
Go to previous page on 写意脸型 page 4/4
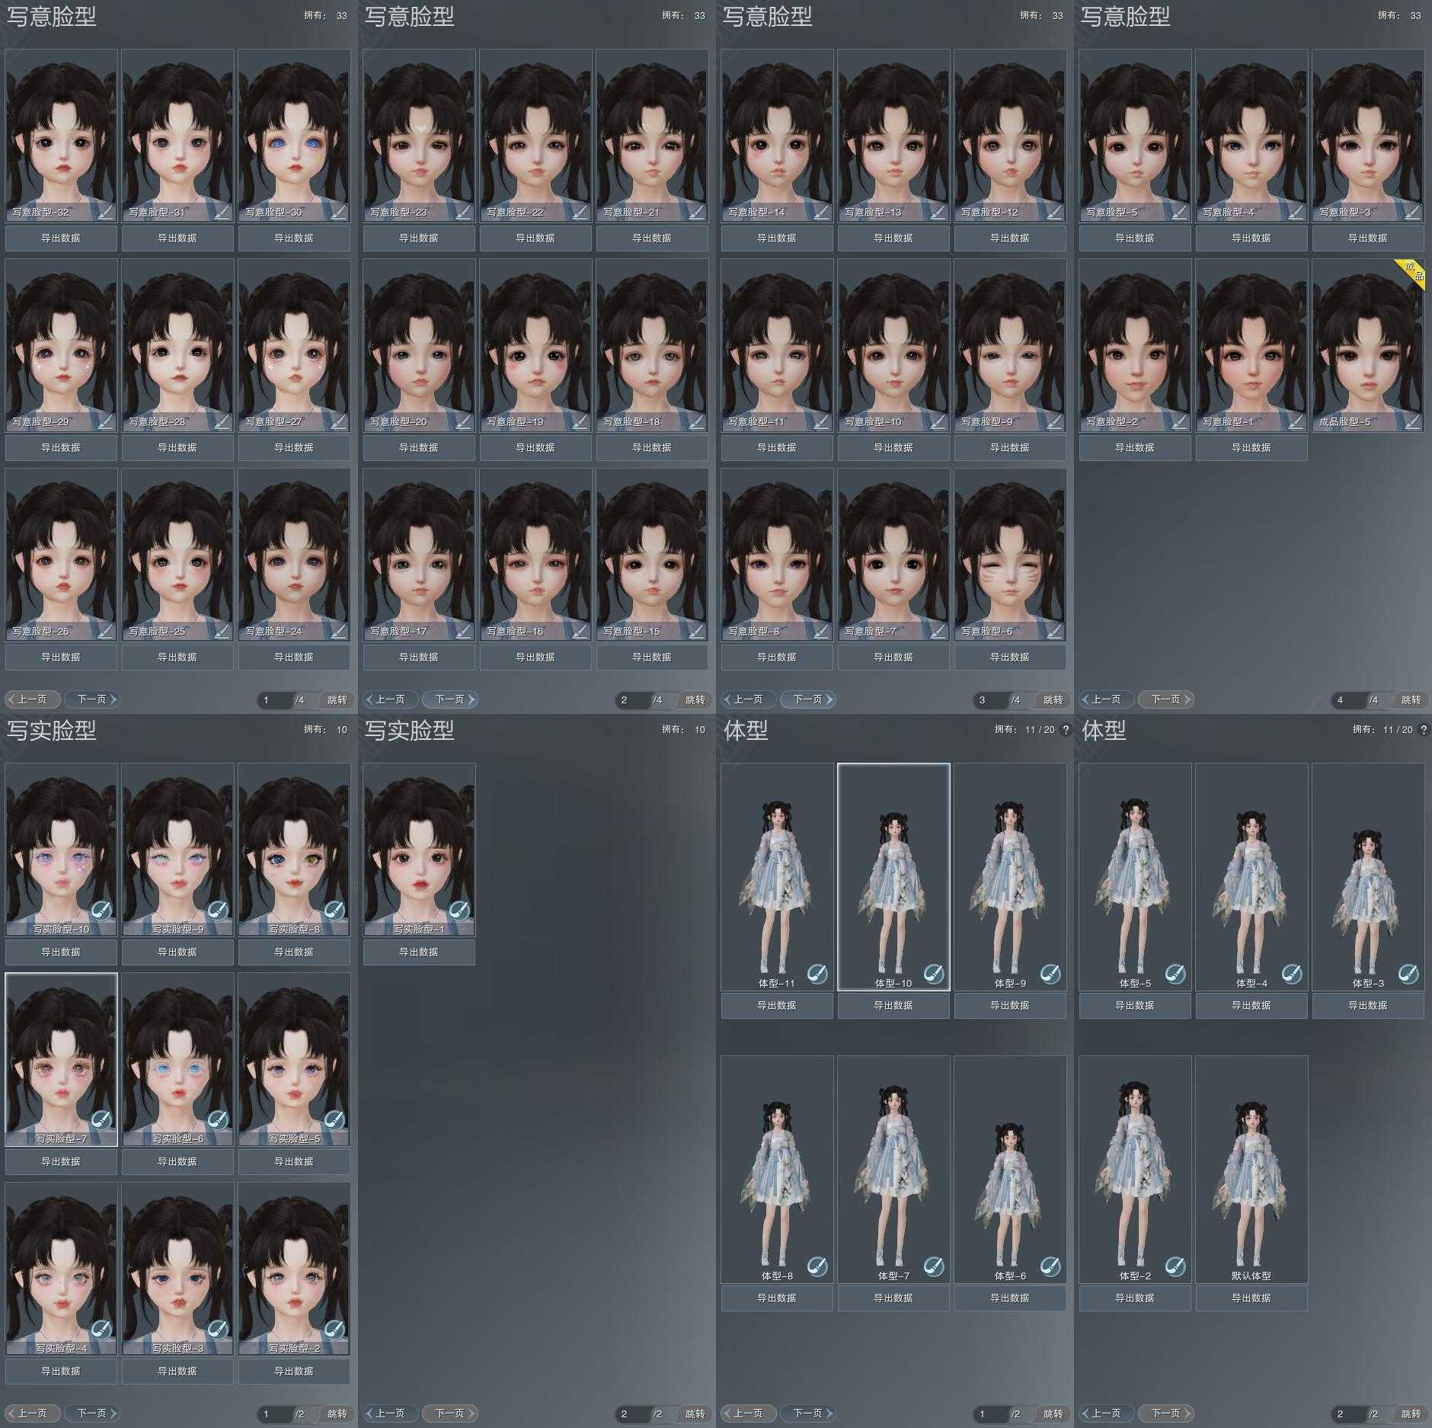pos(1106,700)
